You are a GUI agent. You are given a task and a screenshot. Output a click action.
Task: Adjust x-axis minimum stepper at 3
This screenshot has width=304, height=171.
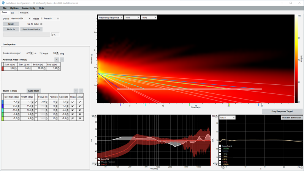coord(223,168)
